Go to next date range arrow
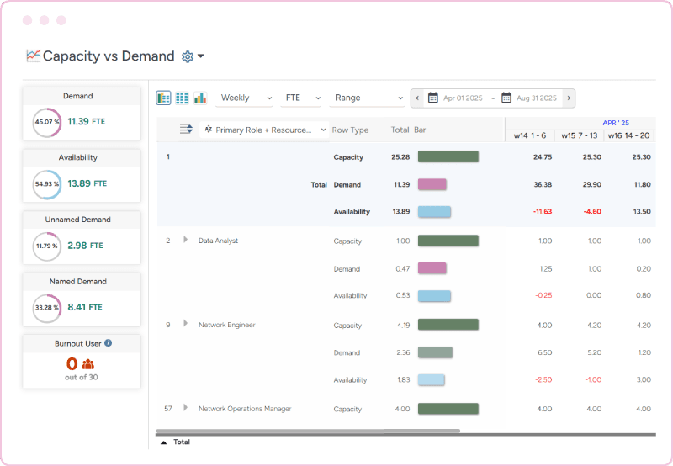The height and width of the screenshot is (466, 673). tap(570, 98)
